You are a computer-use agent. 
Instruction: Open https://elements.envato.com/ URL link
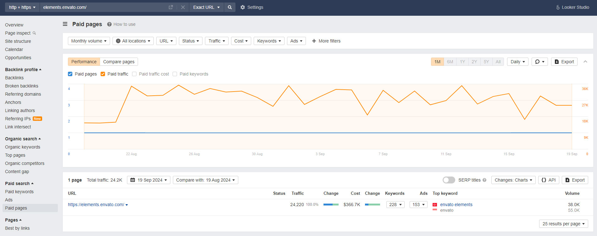(96, 205)
